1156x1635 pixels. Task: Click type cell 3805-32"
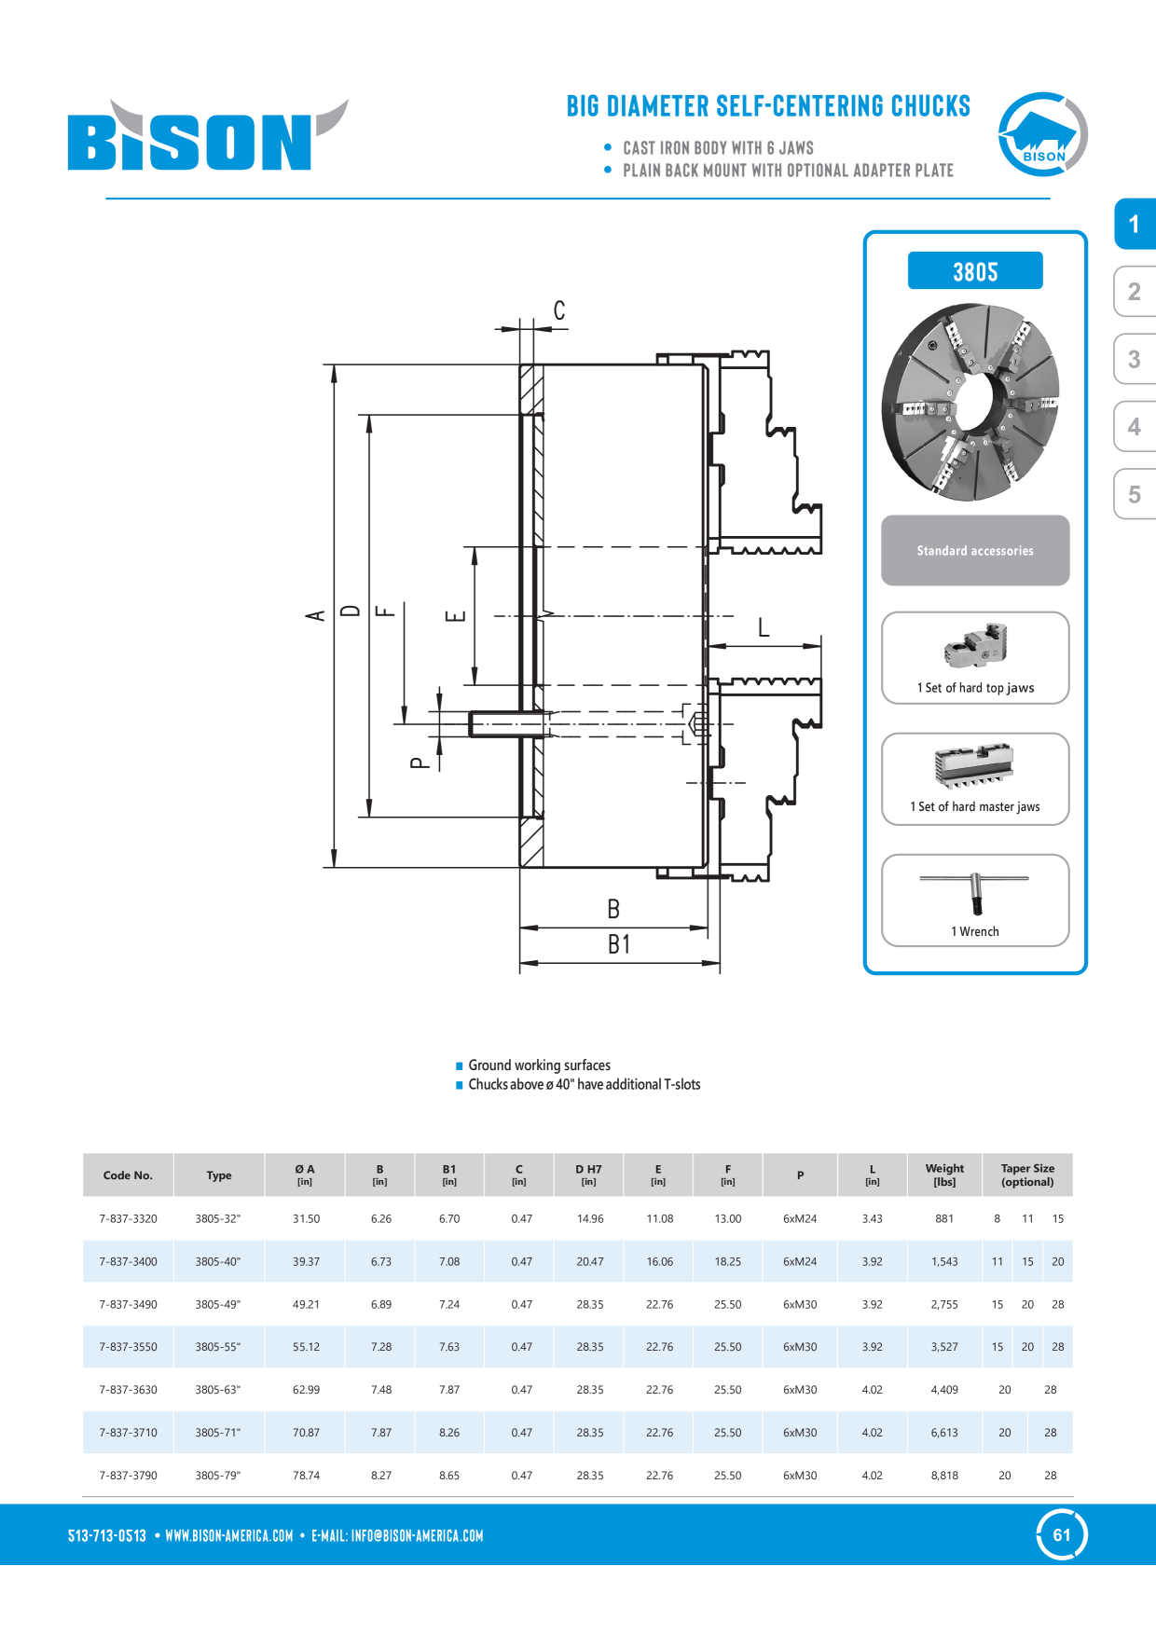pos(218,1219)
